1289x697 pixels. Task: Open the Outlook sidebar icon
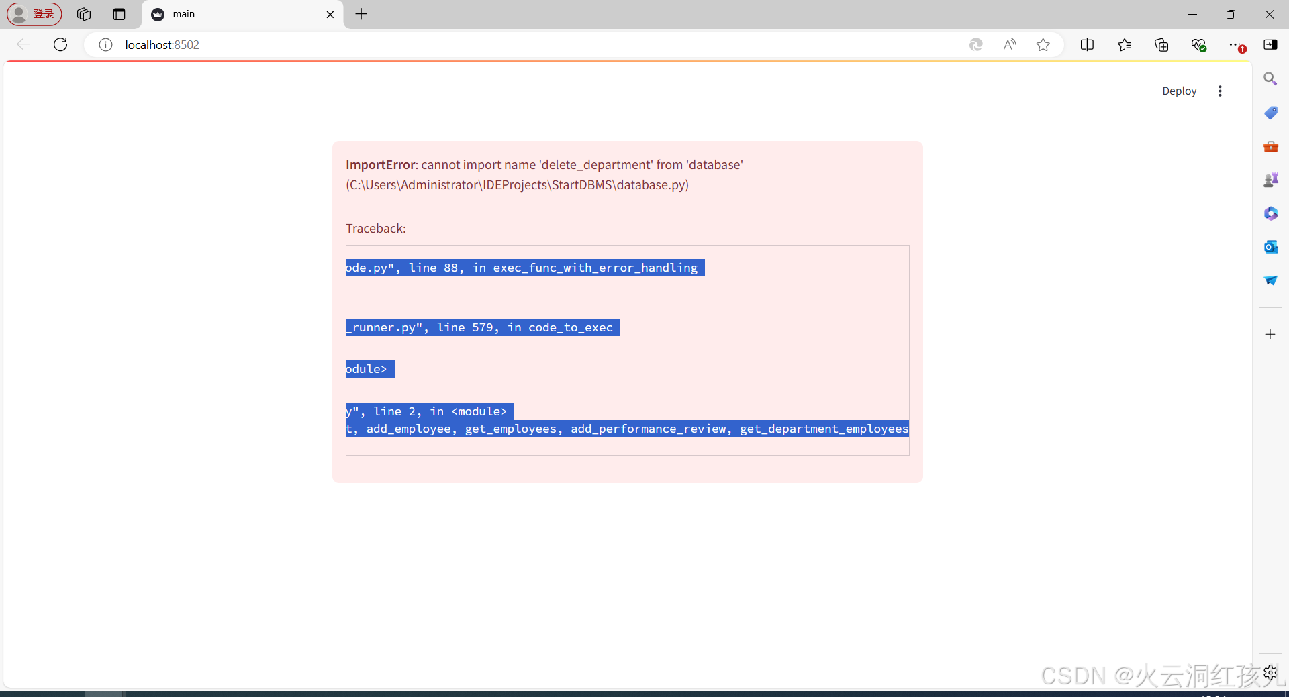pyautogui.click(x=1271, y=246)
